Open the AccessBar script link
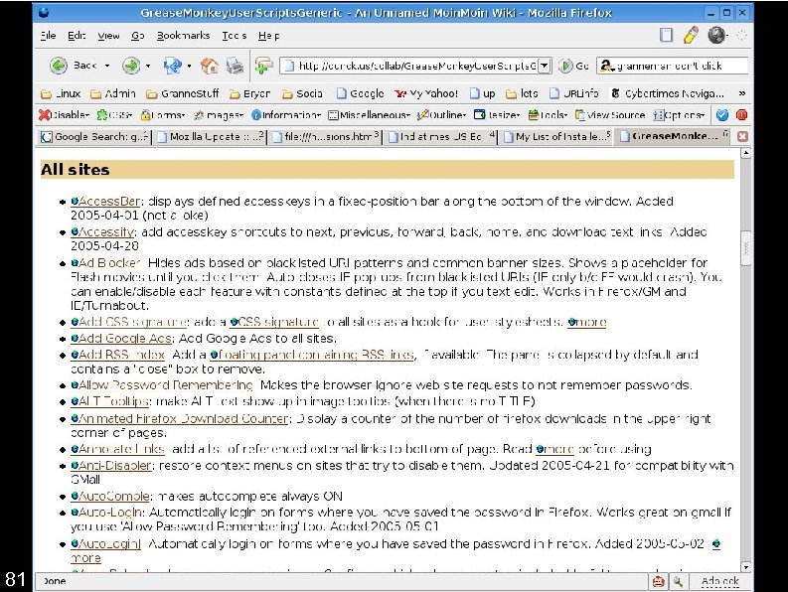This screenshot has width=788, height=592. (109, 202)
